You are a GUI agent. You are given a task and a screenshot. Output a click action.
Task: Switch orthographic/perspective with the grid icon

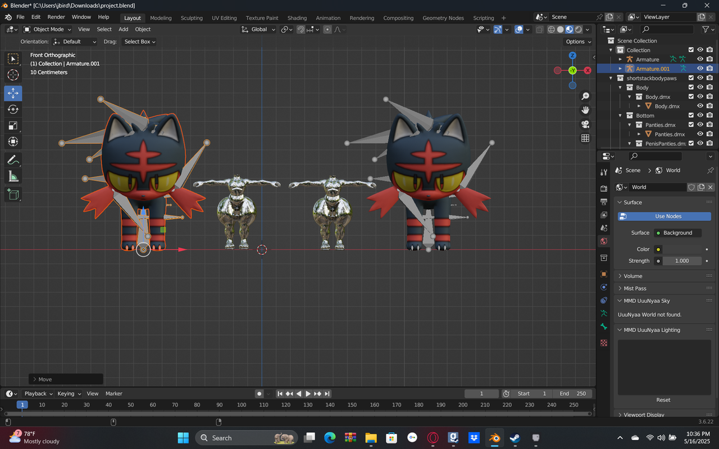tap(585, 138)
